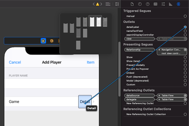Click the Referencing Outlet Collections header
The height and width of the screenshot is (126, 189).
(x=147, y=109)
